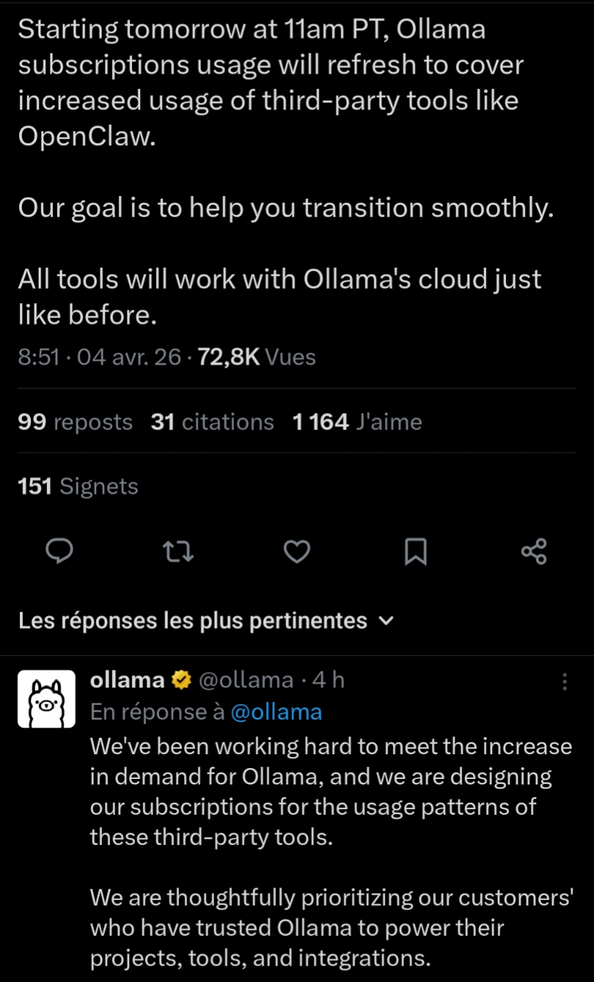Open the 151 Signets count
The width and height of the screenshot is (594, 982).
pyautogui.click(x=78, y=487)
